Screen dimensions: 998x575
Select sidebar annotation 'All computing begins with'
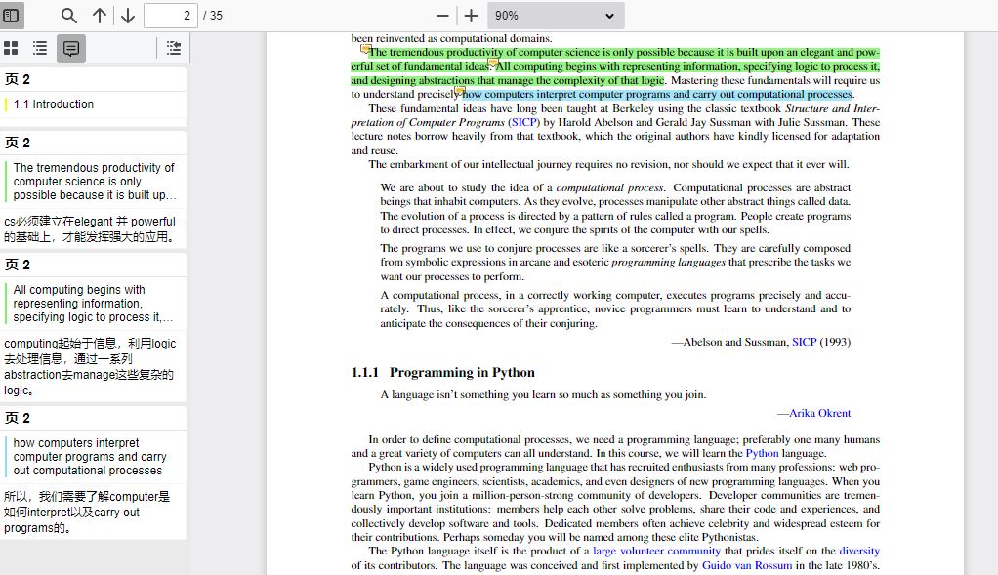[93, 304]
